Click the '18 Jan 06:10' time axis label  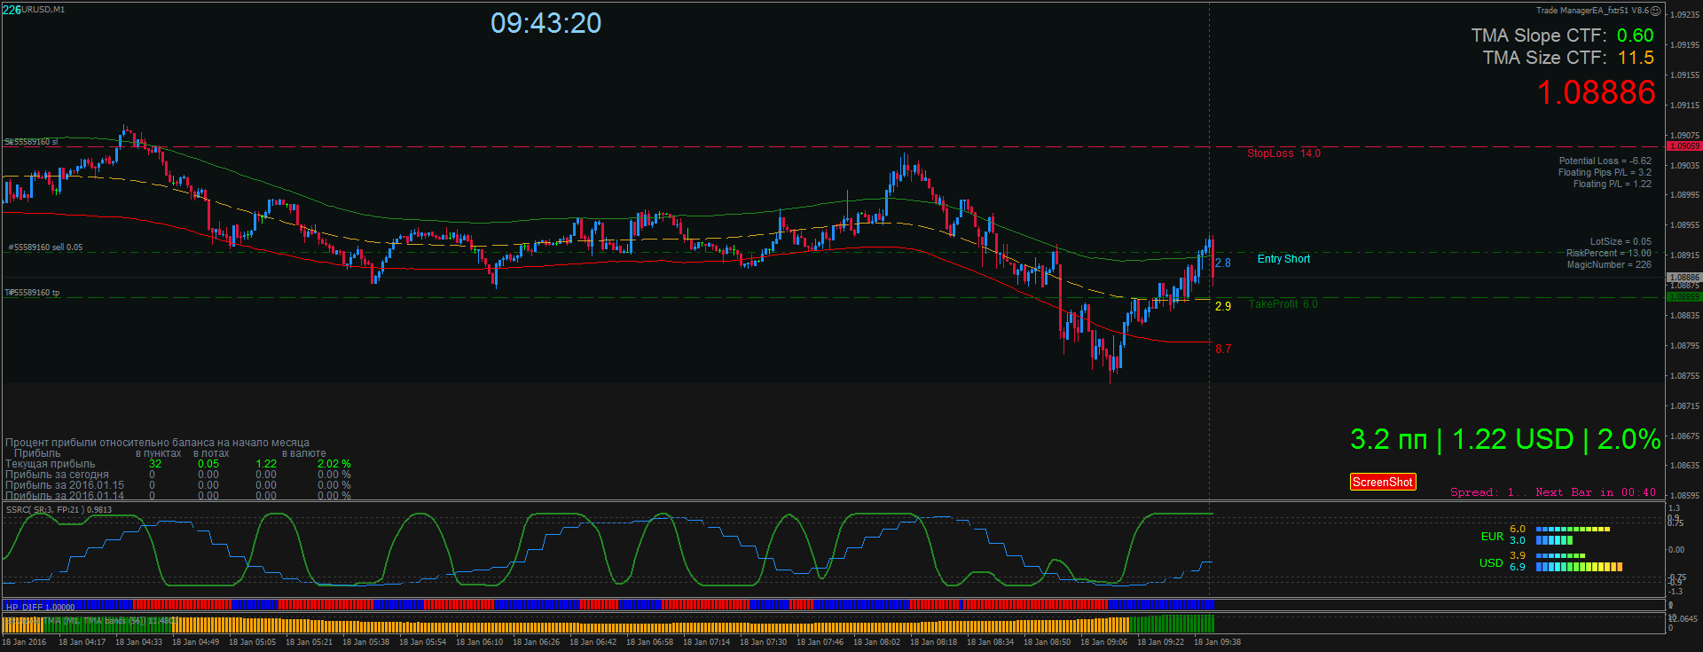[x=479, y=642]
